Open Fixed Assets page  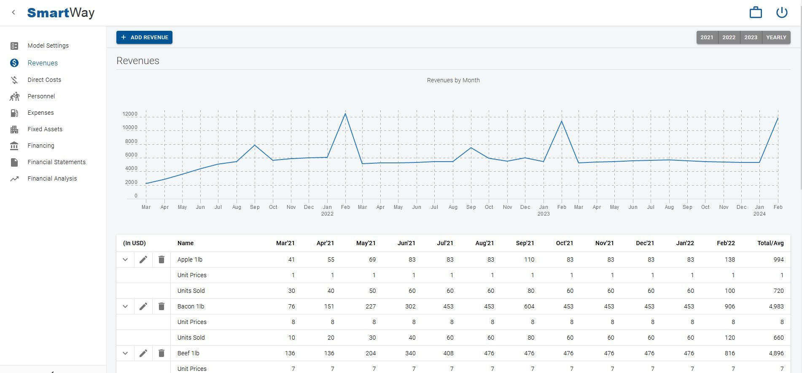[x=45, y=129]
